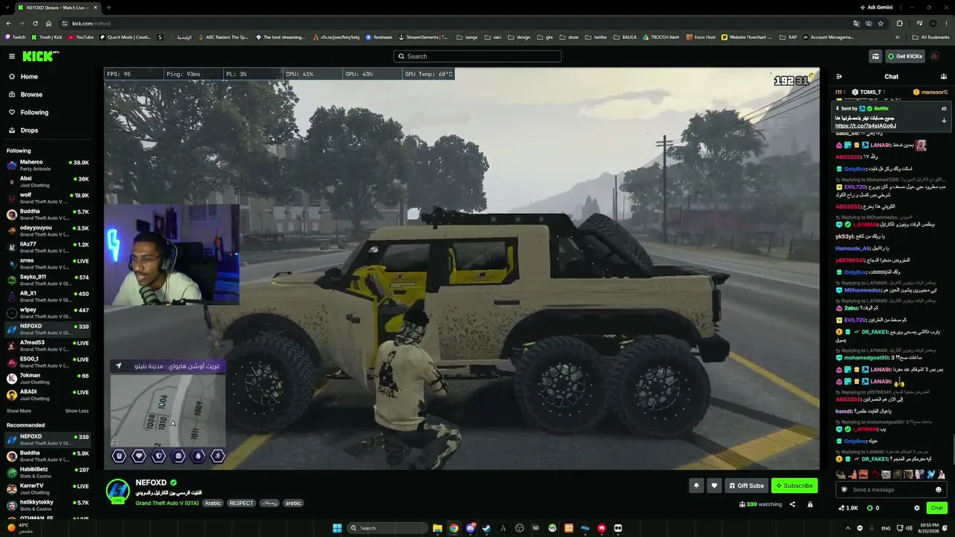Open the pinned t.co link in chat
The width and height of the screenshot is (955, 537).
pos(865,126)
